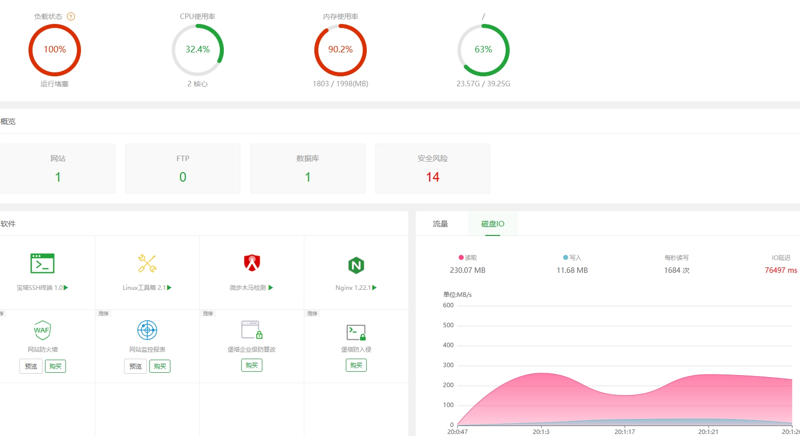Toggle the 写入 legend series
The width and height of the screenshot is (800, 436).
572,257
